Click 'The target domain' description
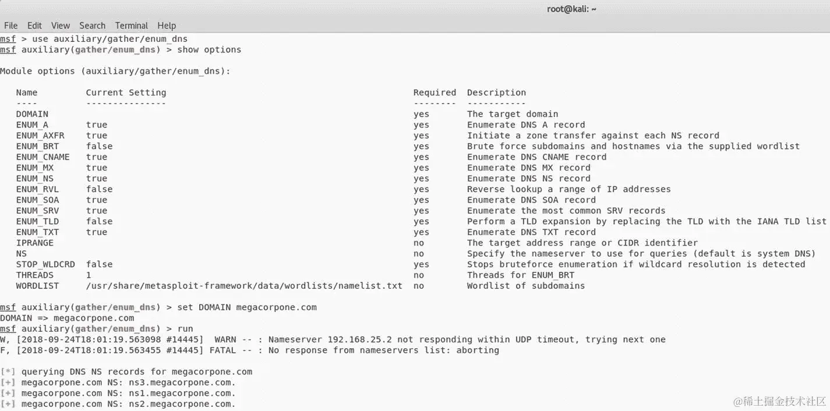830x411 pixels. pyautogui.click(x=513, y=114)
